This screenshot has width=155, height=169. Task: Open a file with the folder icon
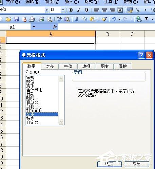[x=8, y=19]
